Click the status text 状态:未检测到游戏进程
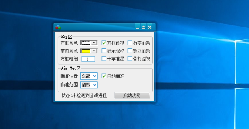 pos(84,95)
